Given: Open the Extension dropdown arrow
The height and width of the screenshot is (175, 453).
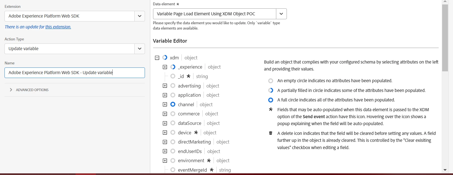Looking at the screenshot, I should point(140,16).
